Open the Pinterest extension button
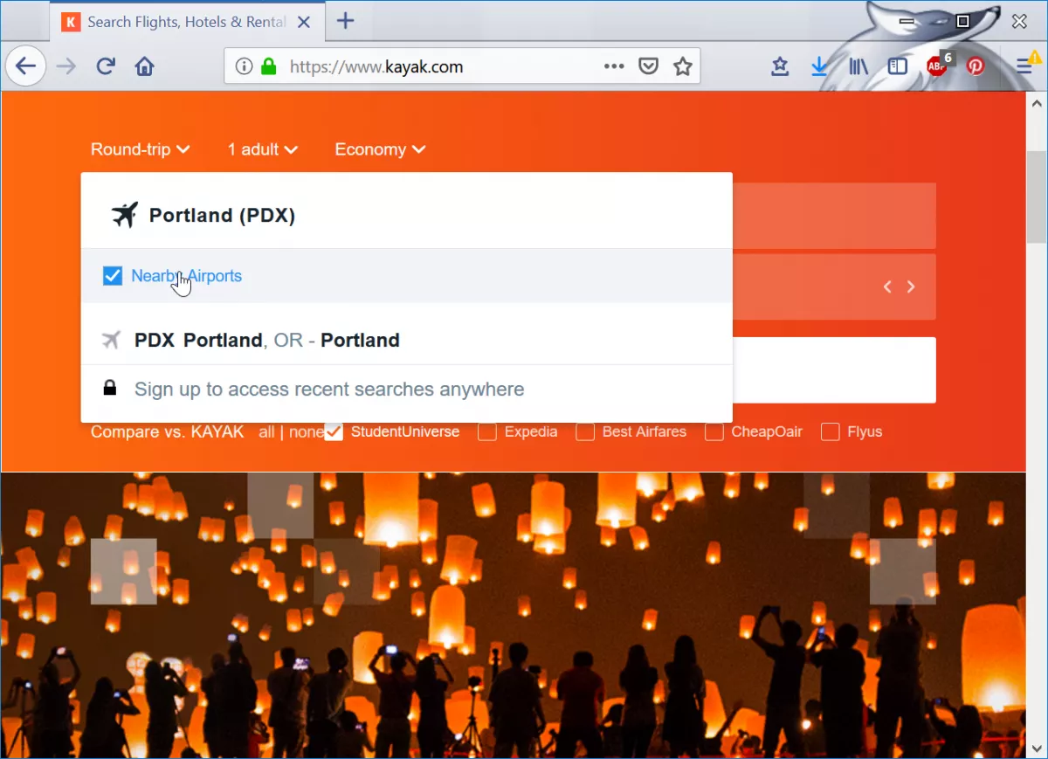The width and height of the screenshot is (1048, 759). pos(976,66)
